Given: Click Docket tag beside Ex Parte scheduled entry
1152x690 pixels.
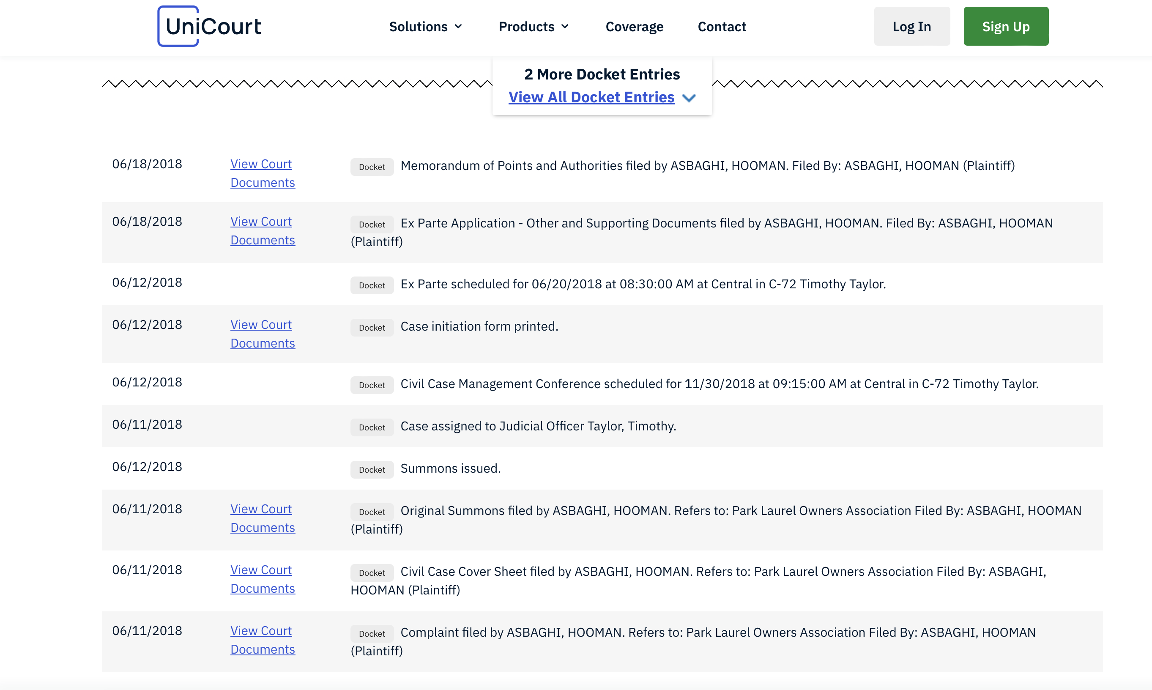Looking at the screenshot, I should point(372,285).
